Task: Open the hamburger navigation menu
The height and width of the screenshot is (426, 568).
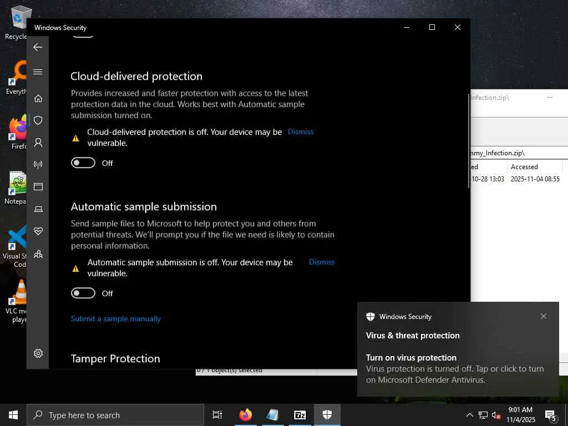Action: [x=38, y=72]
